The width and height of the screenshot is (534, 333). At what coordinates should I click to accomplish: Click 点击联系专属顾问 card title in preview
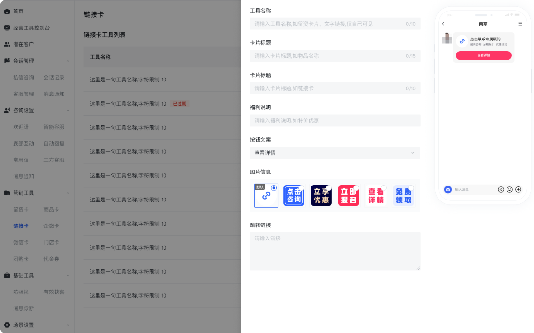(485, 39)
